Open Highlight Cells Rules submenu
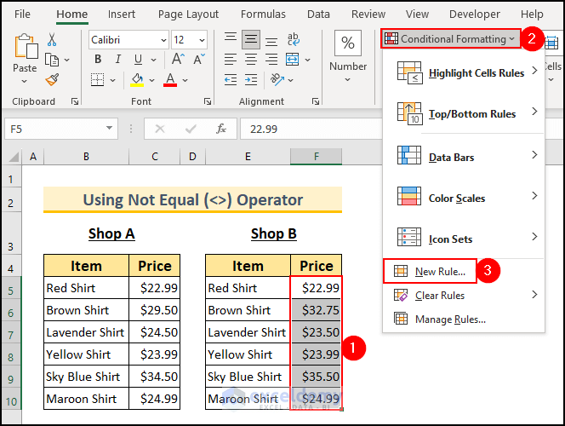The width and height of the screenshot is (565, 426). click(x=464, y=72)
